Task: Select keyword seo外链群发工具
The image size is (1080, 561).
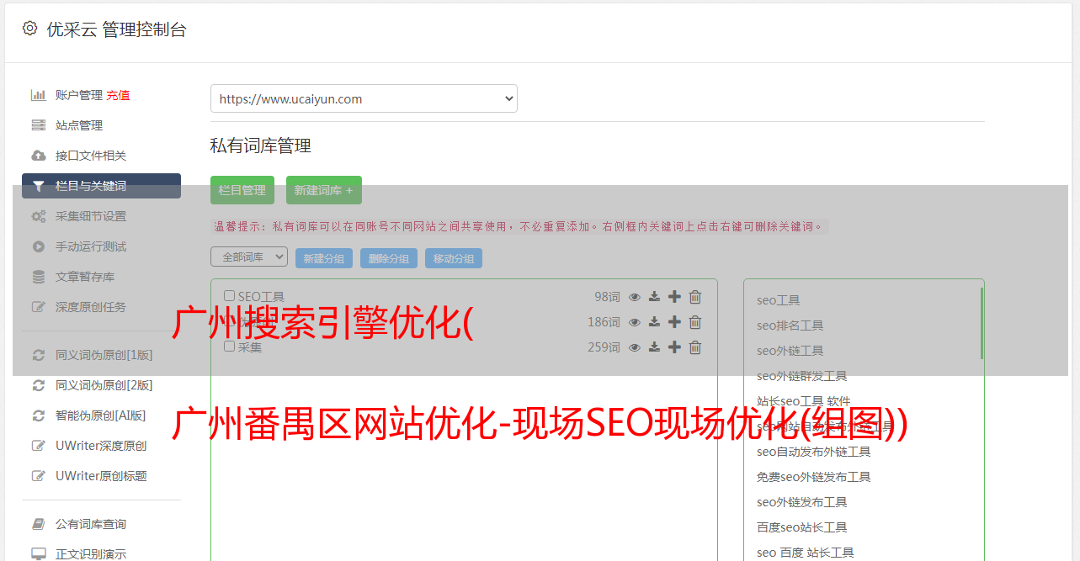Action: tap(802, 376)
